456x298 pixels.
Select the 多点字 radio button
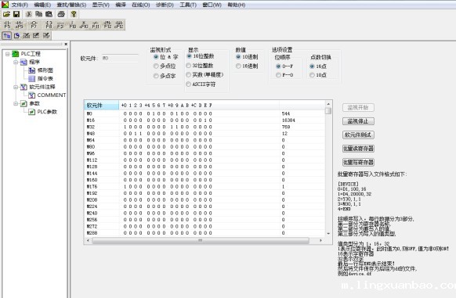coord(156,76)
